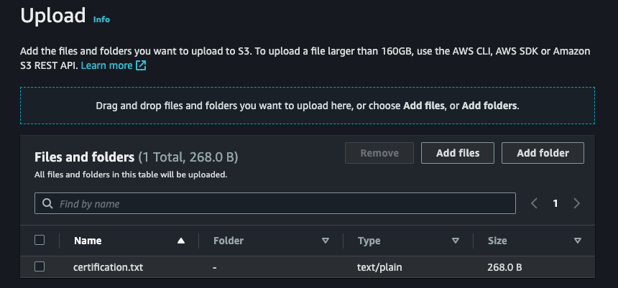The width and height of the screenshot is (618, 288).
Task: Click the Remove button
Action: pos(379,153)
